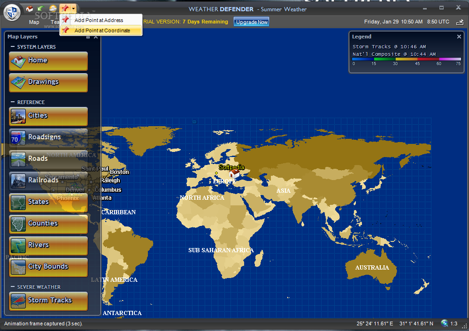Screen dimensions: 469x331
Task: Click the ANTARCTICA map label
Action: (122, 313)
